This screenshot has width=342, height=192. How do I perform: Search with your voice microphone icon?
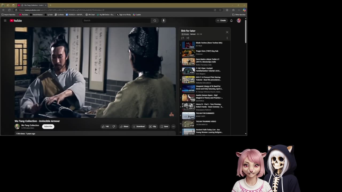point(164,21)
